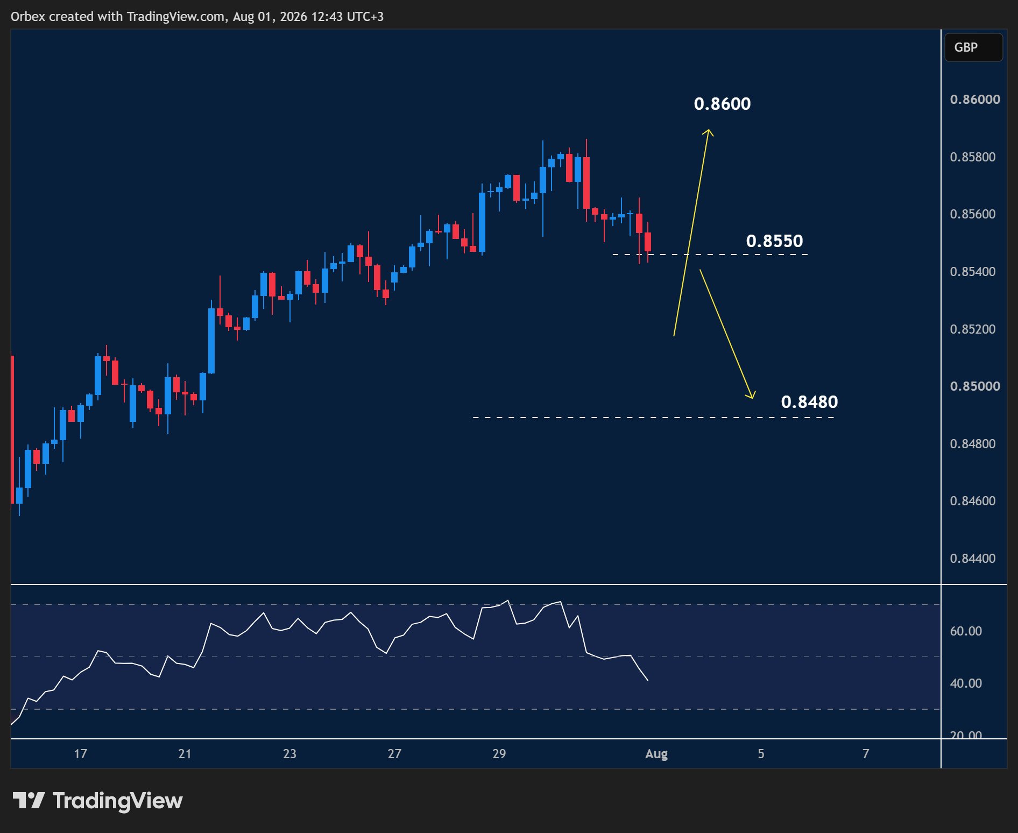Click the 0.85200 price axis label
Viewport: 1018px width, 833px height.
coord(973,329)
